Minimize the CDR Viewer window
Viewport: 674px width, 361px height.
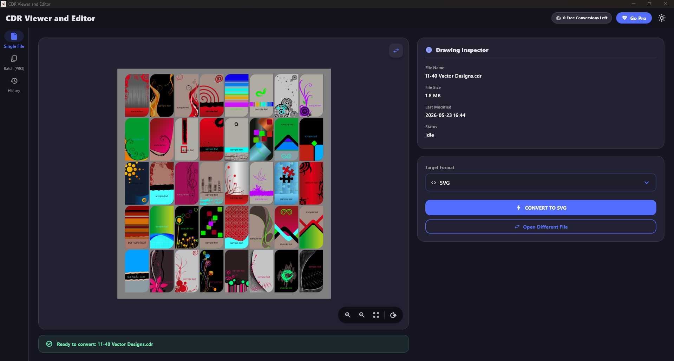pos(634,4)
